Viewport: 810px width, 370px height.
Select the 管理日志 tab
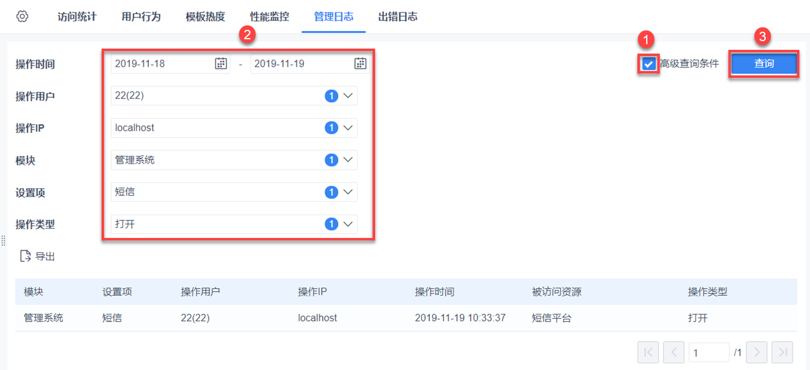tap(334, 17)
